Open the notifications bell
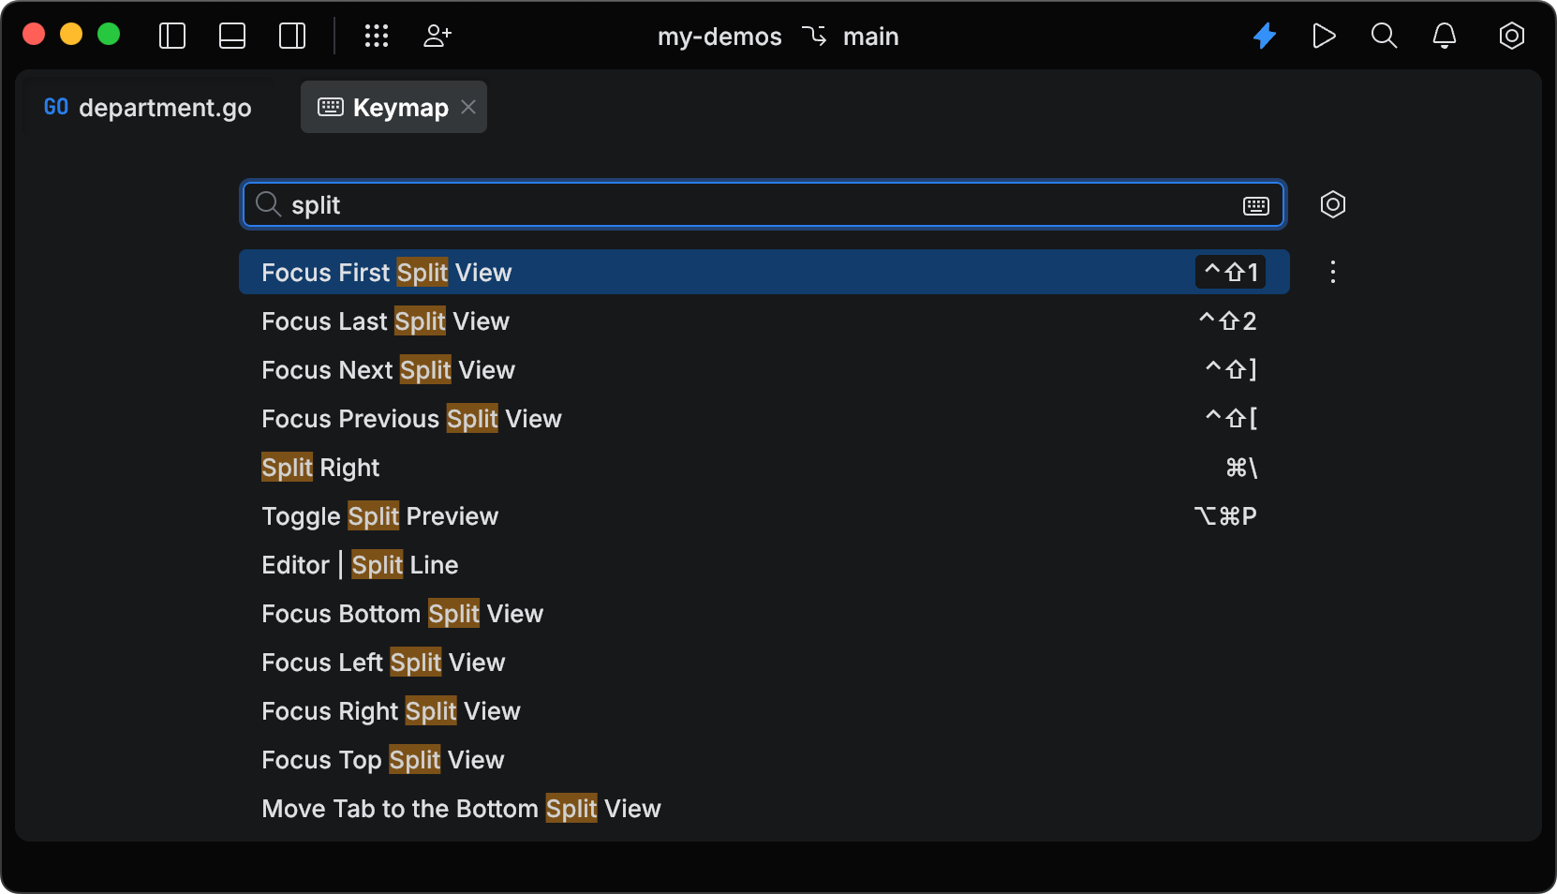1557x894 pixels. point(1444,36)
